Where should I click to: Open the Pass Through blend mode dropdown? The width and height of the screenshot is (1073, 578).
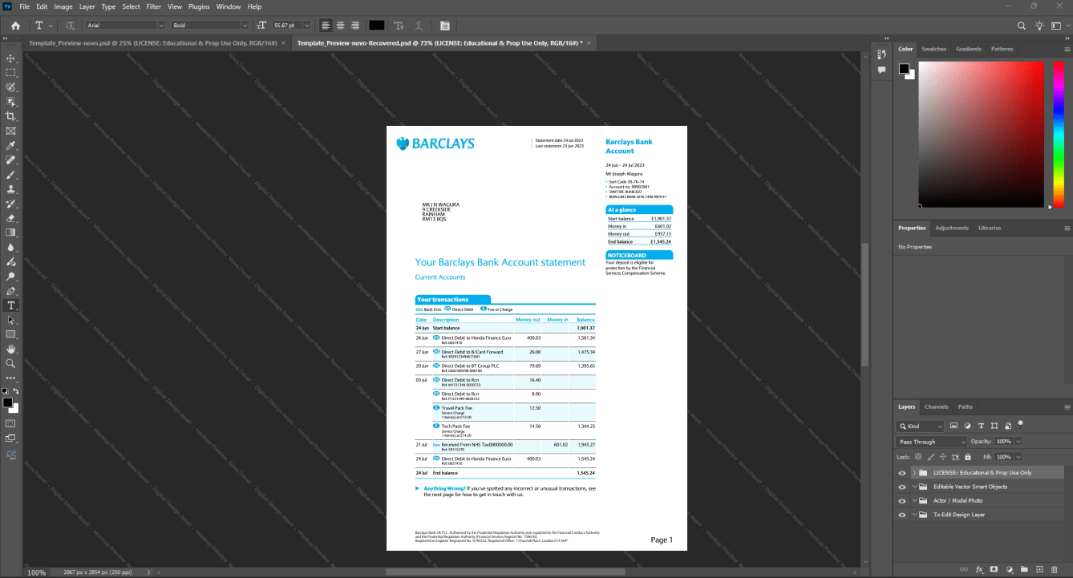932,442
